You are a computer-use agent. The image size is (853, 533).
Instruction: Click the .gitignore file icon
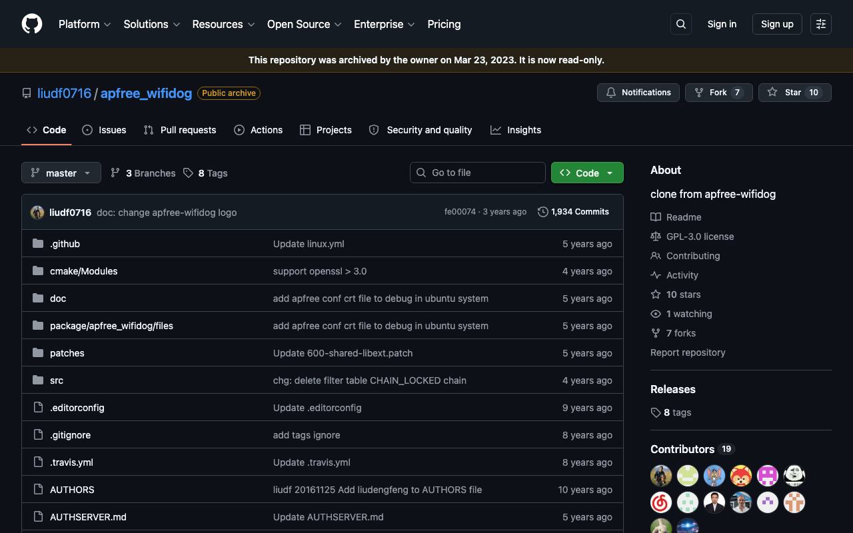pyautogui.click(x=38, y=435)
